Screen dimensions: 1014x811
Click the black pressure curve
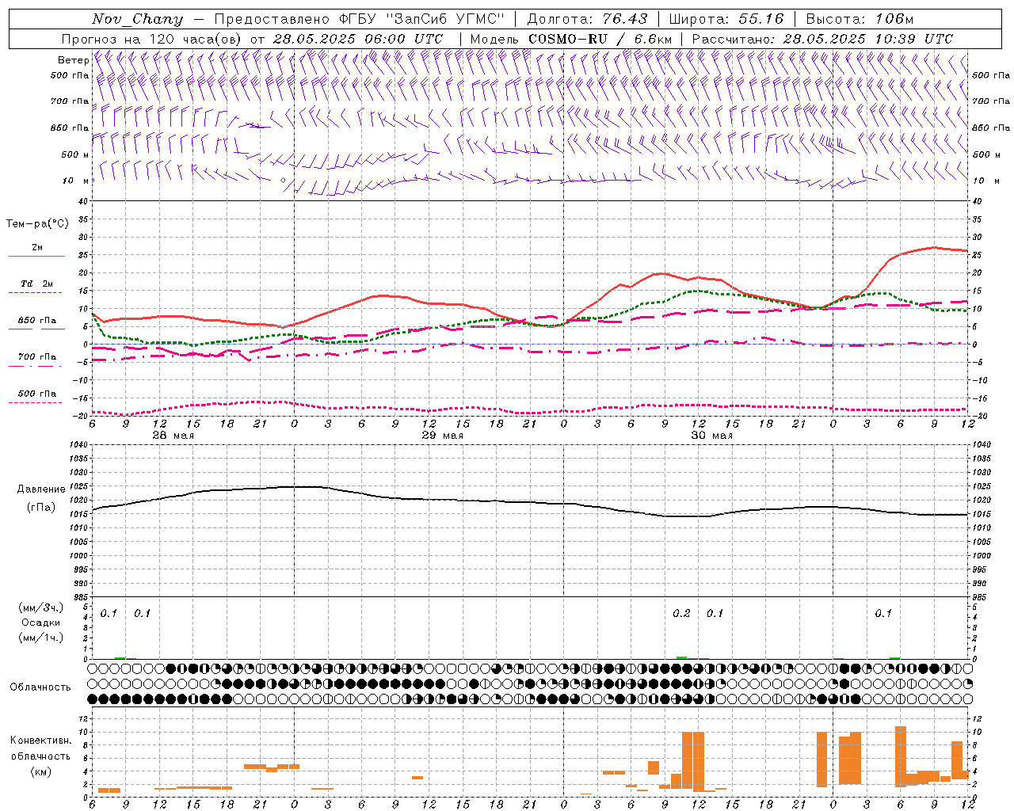coord(530,501)
